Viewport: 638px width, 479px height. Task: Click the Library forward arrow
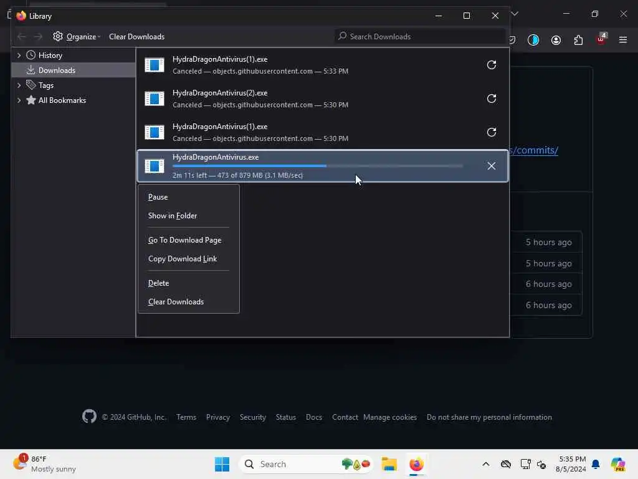click(38, 37)
